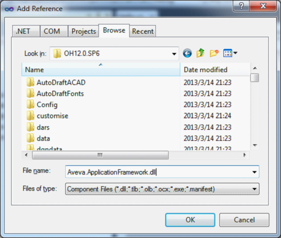Go back to the last folder visited
Screen dimensions: 281x238
tap(187, 53)
